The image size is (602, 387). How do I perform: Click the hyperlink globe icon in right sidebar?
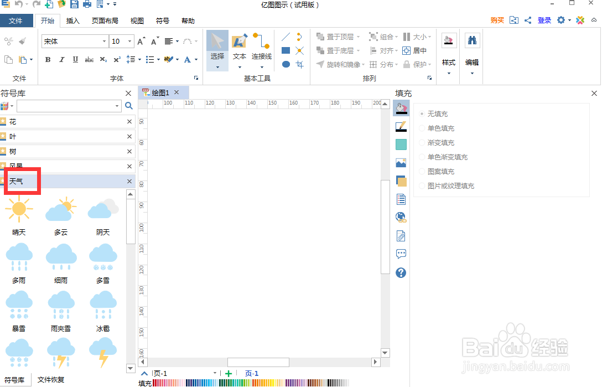pos(401,217)
